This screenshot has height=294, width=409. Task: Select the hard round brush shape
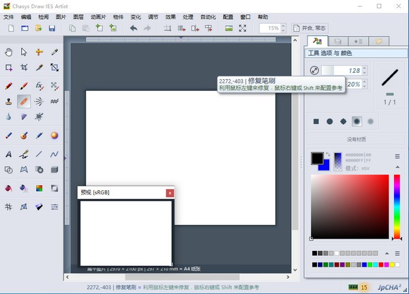[329, 121]
